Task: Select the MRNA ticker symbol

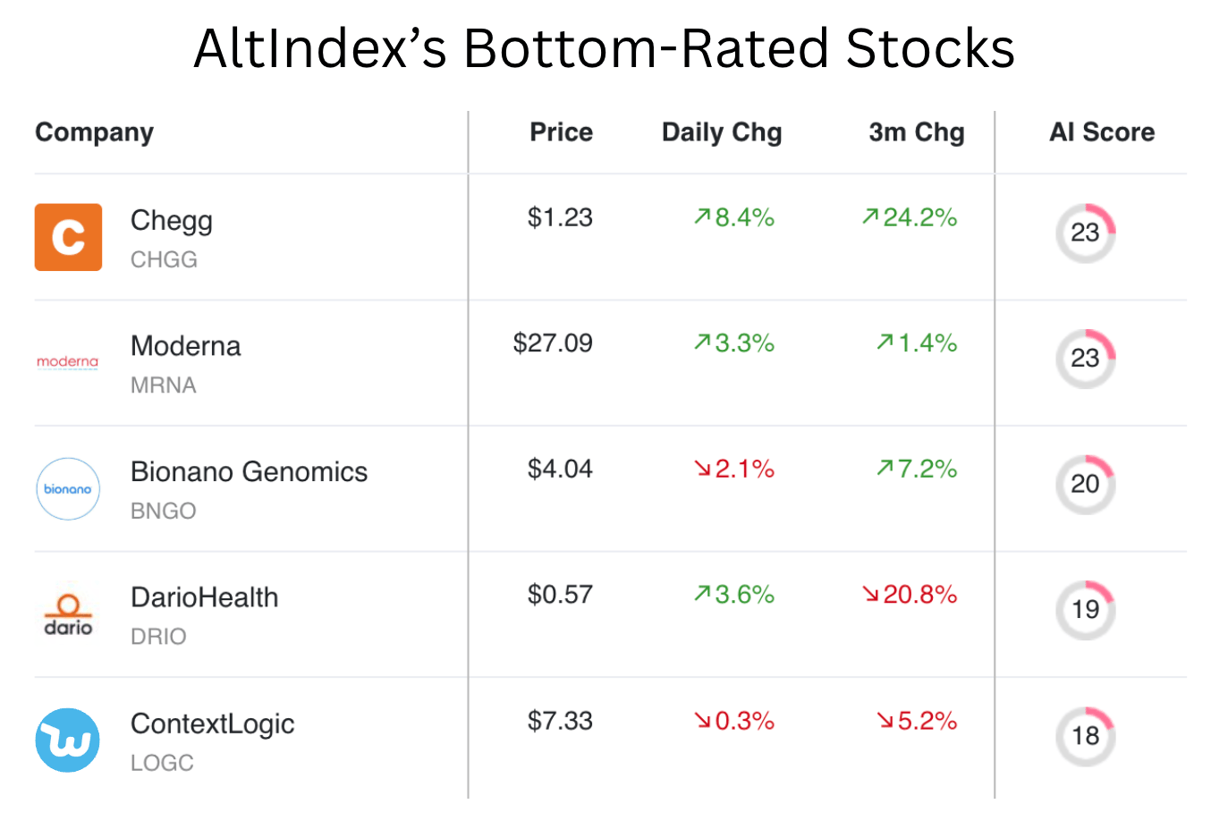Action: 164,385
